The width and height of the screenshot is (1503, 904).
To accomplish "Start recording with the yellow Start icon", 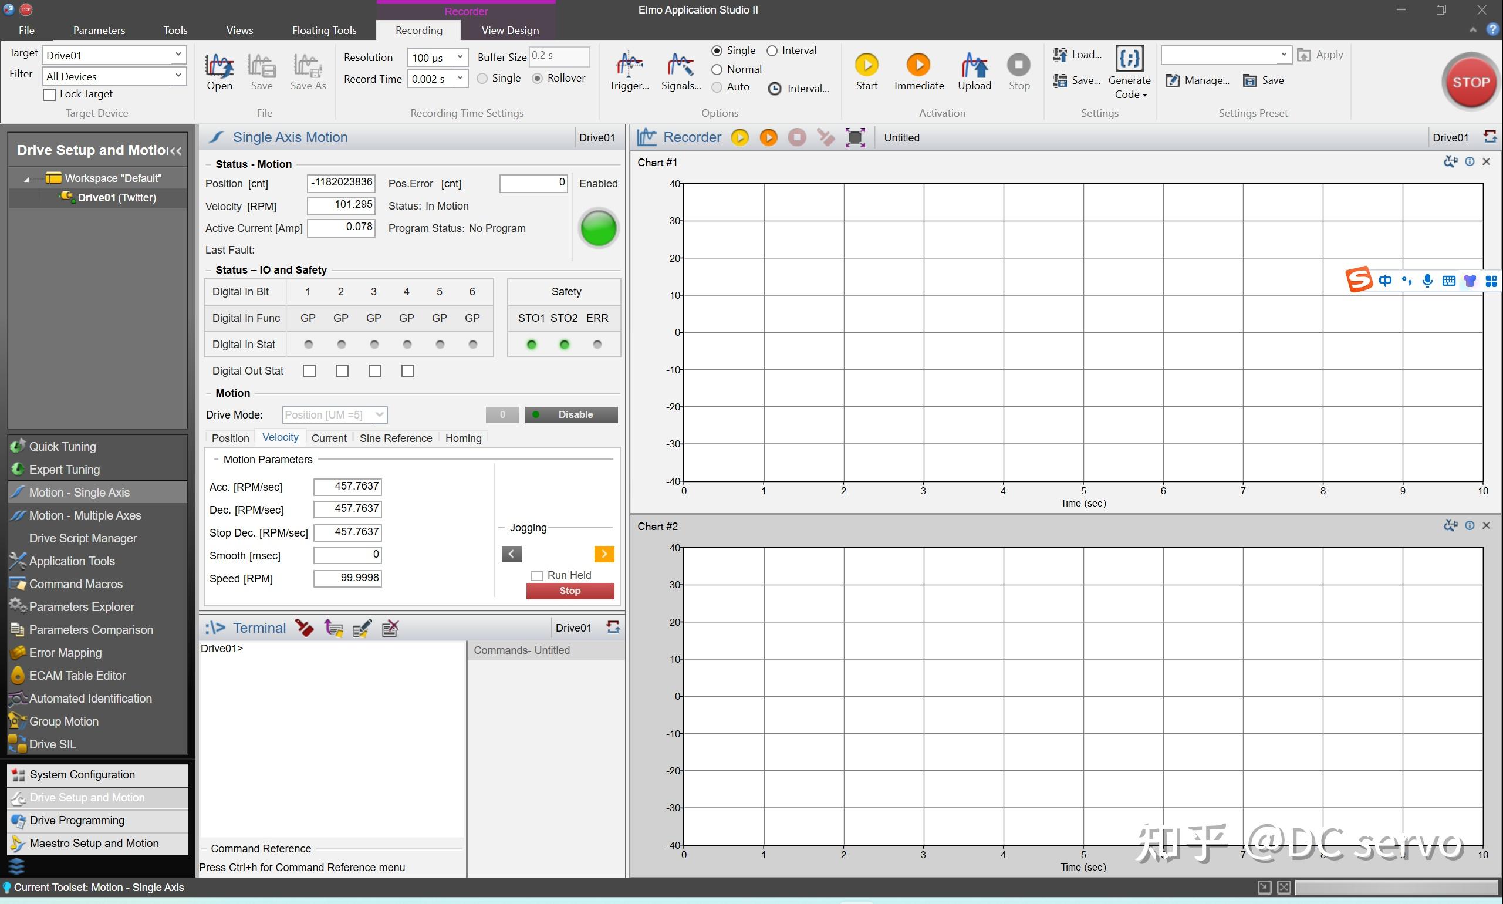I will click(x=866, y=65).
